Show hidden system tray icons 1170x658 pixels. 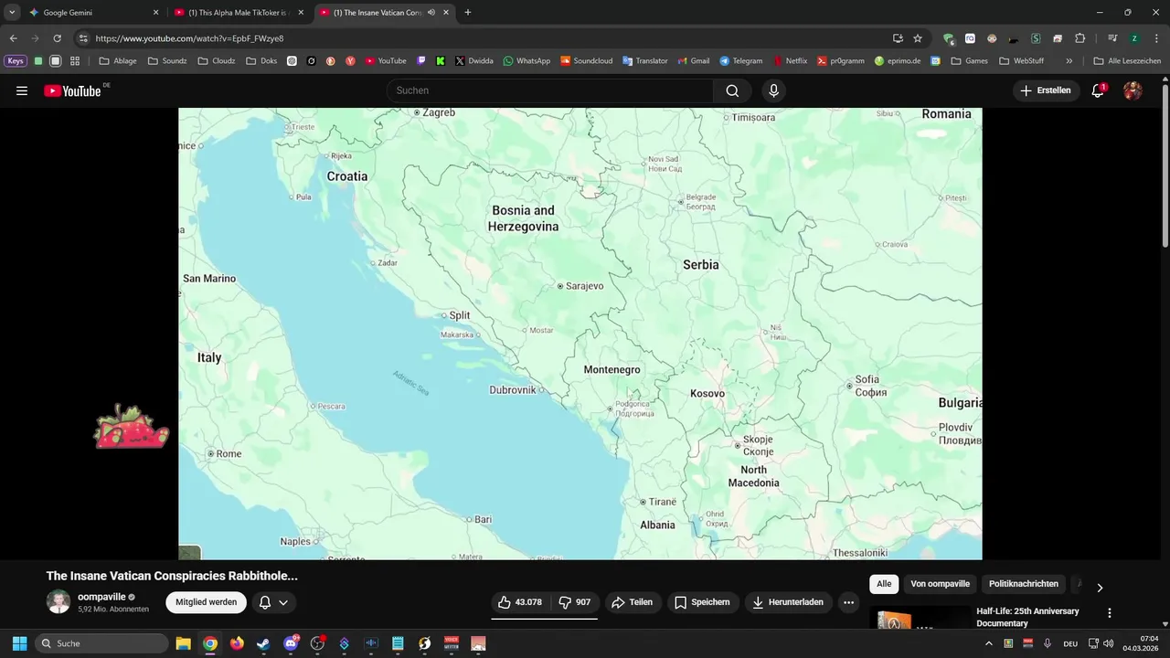[988, 643]
